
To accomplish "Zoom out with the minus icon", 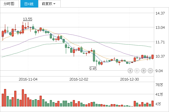I will [x=150, y=71].
